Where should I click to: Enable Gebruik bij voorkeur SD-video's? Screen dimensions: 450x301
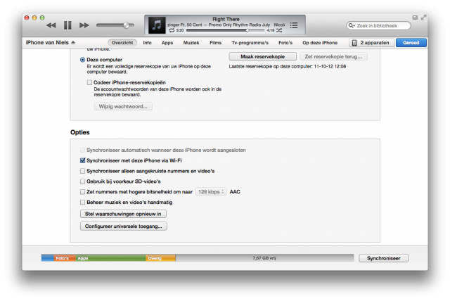point(83,181)
